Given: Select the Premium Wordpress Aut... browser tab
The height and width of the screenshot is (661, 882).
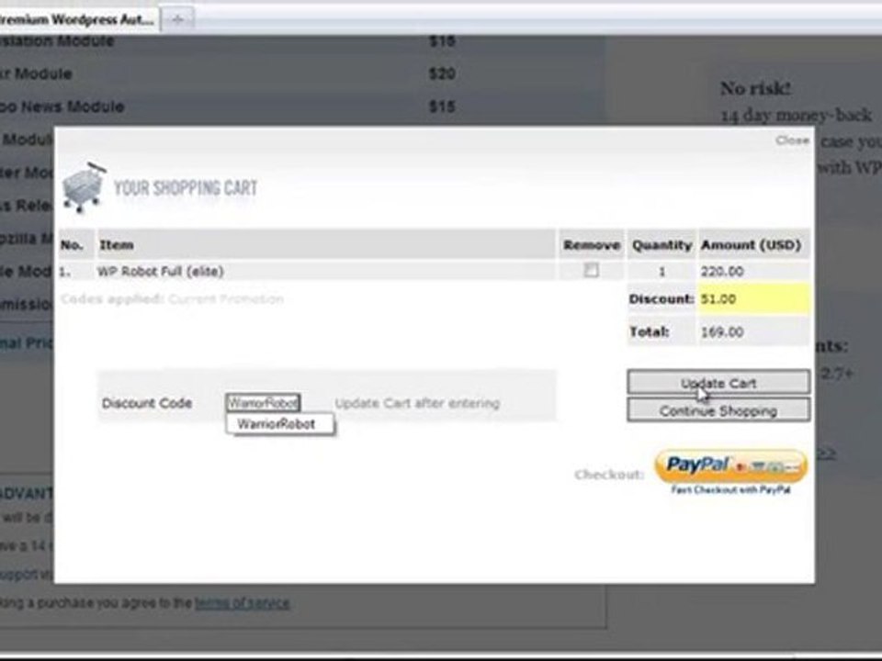Looking at the screenshot, I should pos(77,20).
